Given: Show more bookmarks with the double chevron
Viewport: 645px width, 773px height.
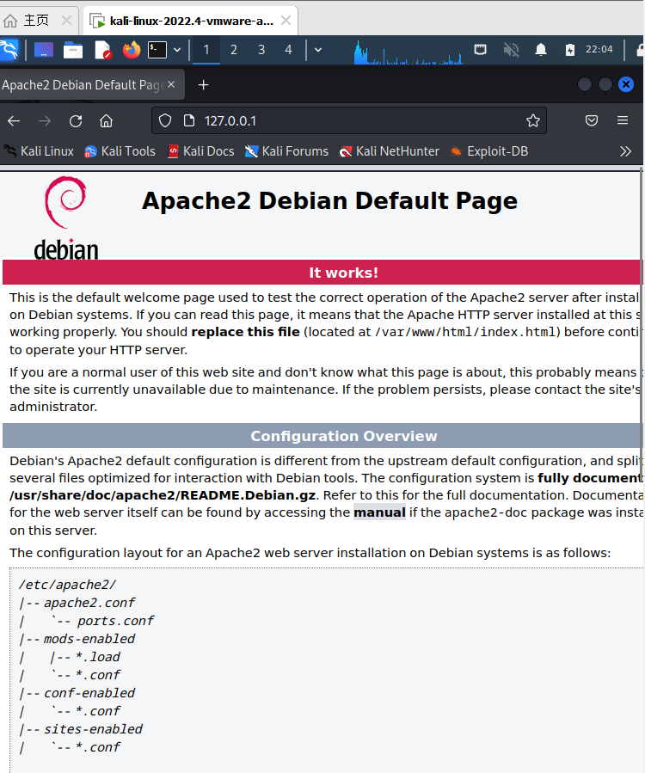Looking at the screenshot, I should 626,151.
